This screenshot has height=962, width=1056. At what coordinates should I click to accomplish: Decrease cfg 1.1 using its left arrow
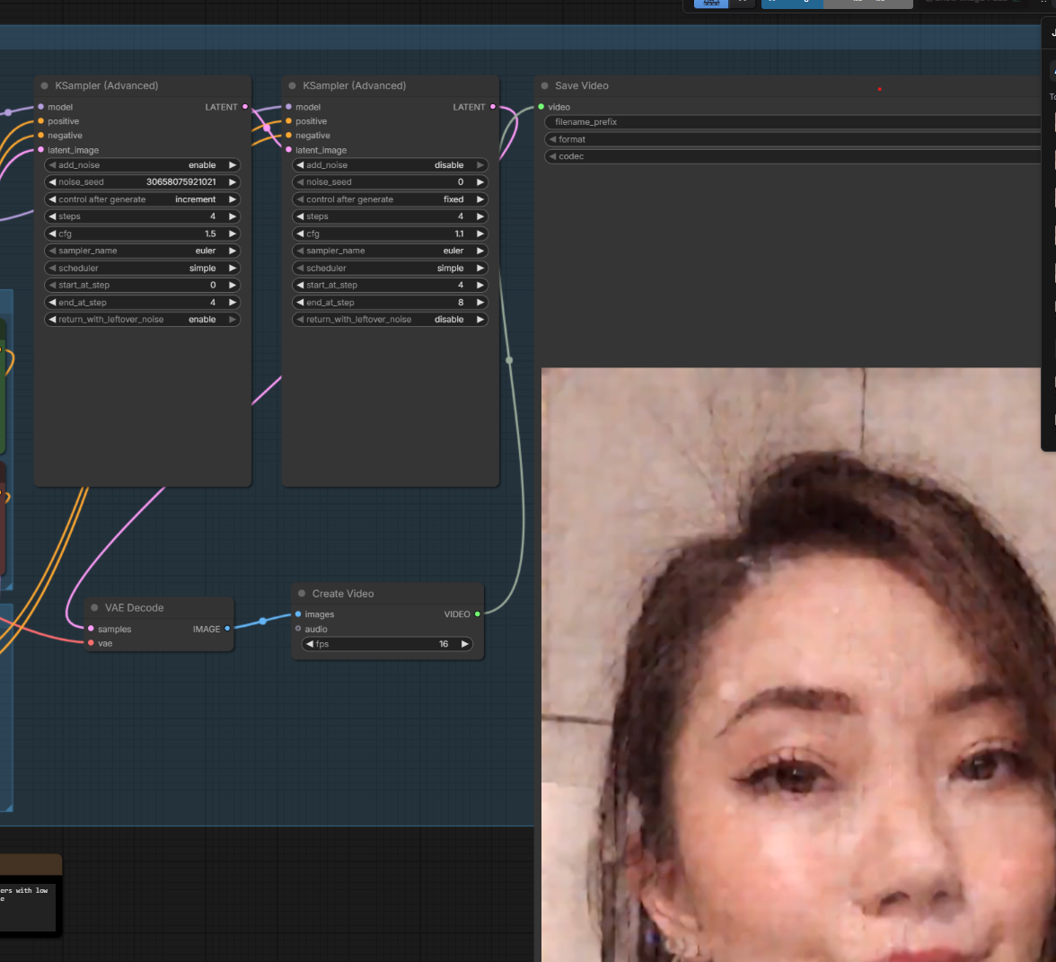coord(300,234)
